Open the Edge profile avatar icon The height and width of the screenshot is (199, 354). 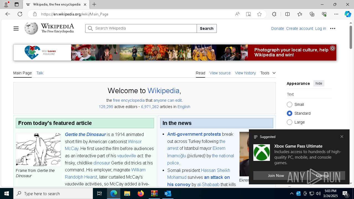pos(6,4)
